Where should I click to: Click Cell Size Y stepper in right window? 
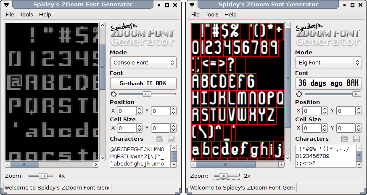tap(359, 128)
